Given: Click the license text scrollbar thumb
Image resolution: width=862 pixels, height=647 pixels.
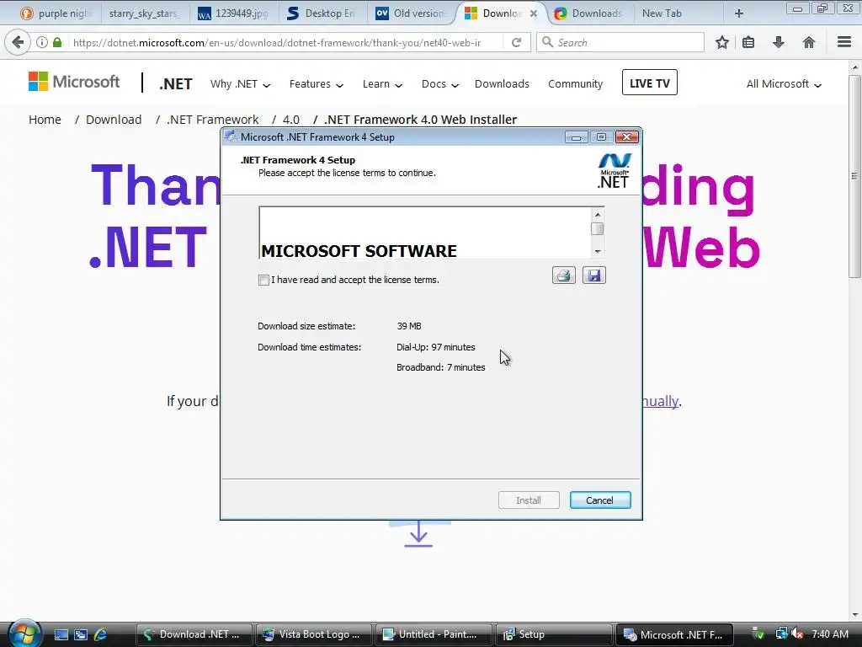Looking at the screenshot, I should 598,229.
